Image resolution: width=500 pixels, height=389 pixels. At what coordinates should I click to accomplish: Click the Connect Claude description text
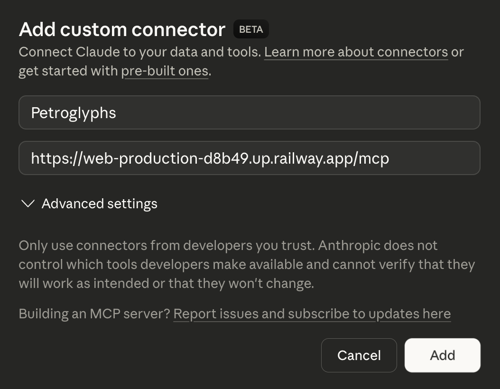point(140,52)
